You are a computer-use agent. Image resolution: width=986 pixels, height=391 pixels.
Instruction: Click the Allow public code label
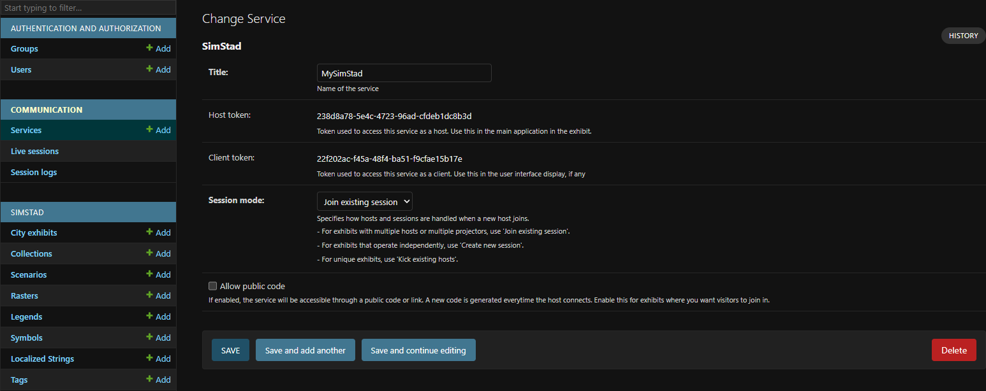(253, 286)
